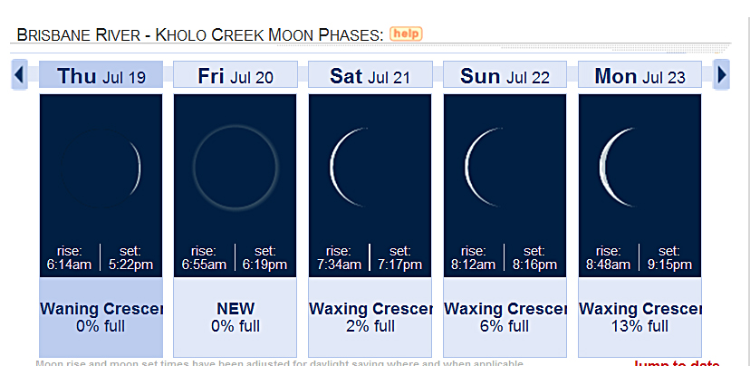The height and width of the screenshot is (366, 750).
Task: Click the Waxing Crescent 2% full panel
Action: (370, 317)
